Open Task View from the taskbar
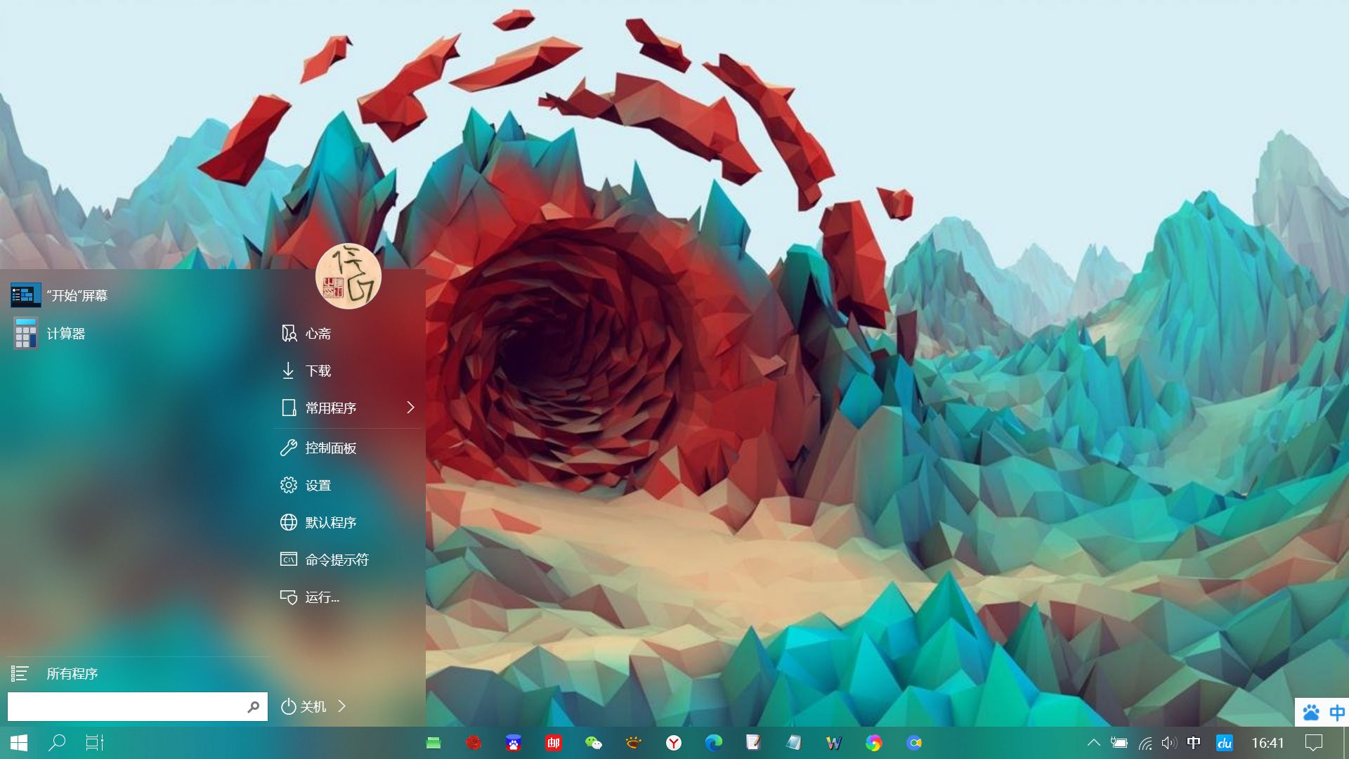 click(95, 743)
